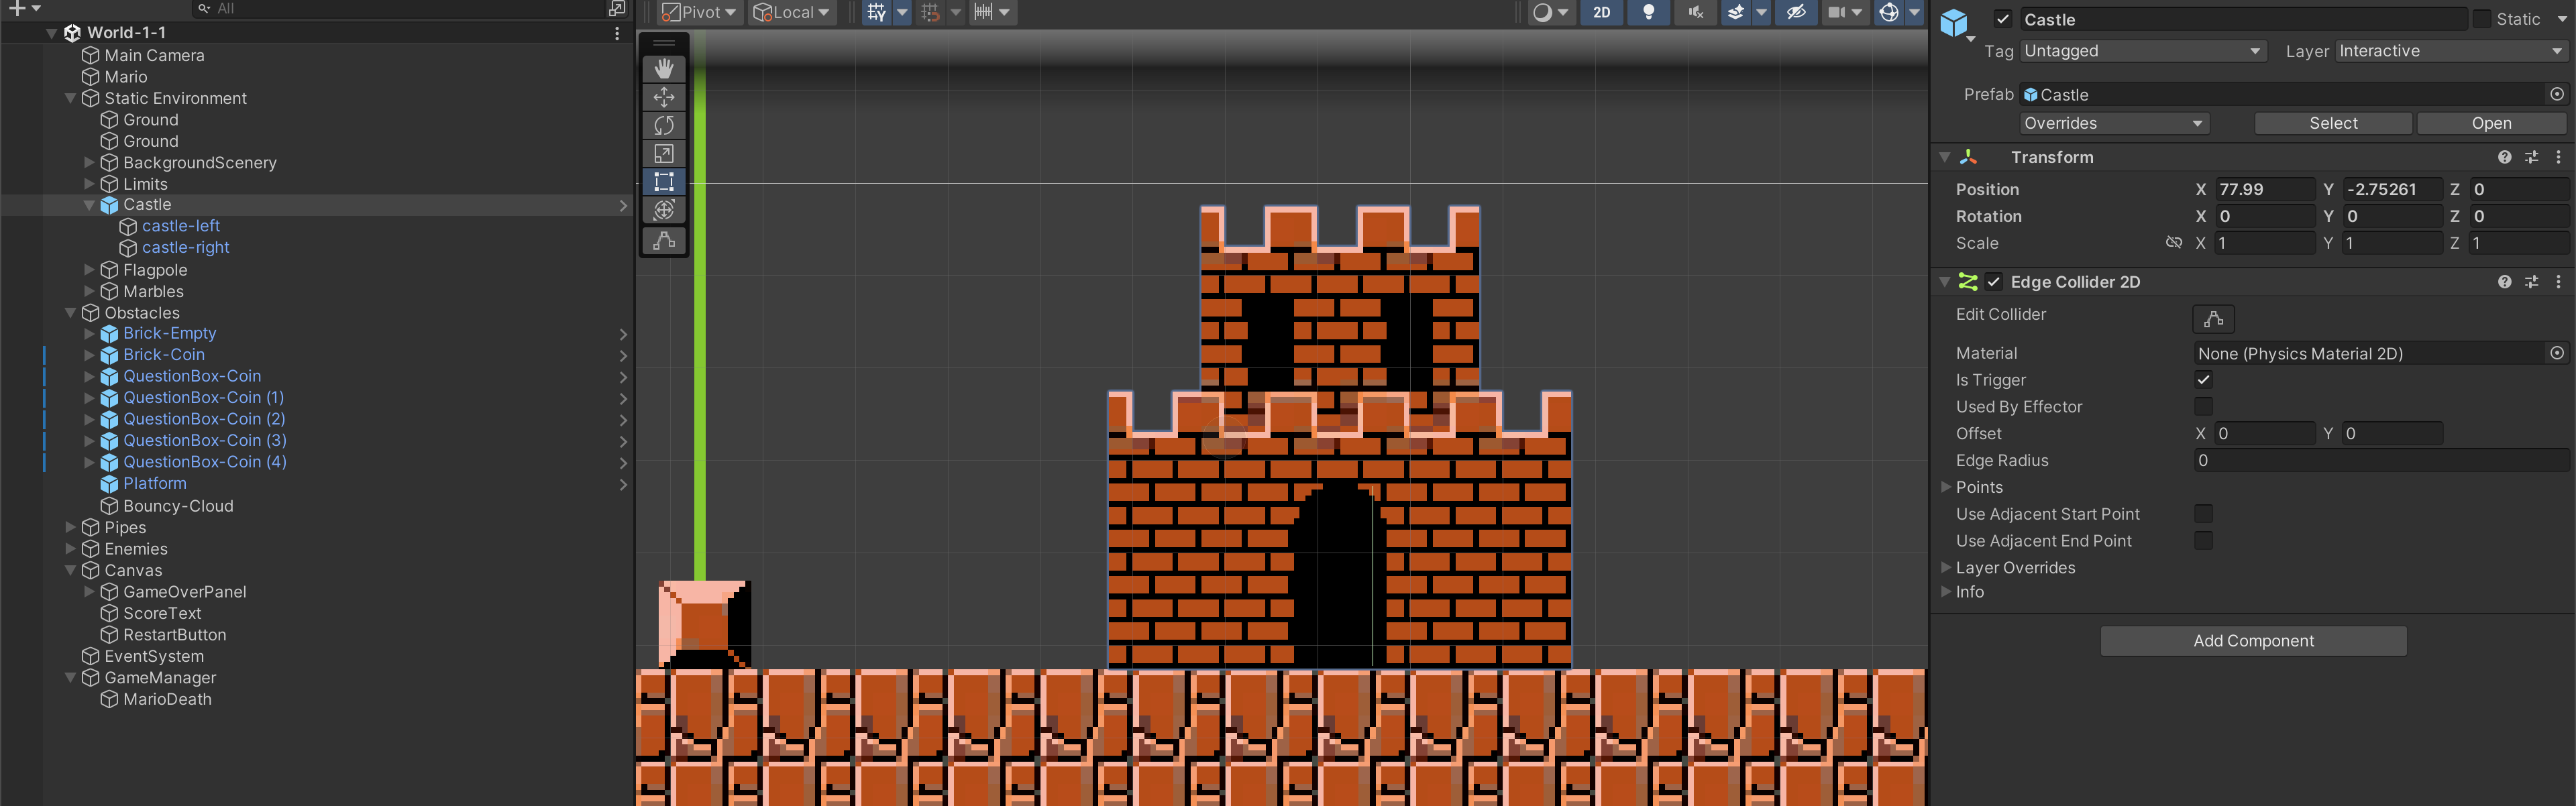
Task: Toggle 2D view mode
Action: point(1602,12)
